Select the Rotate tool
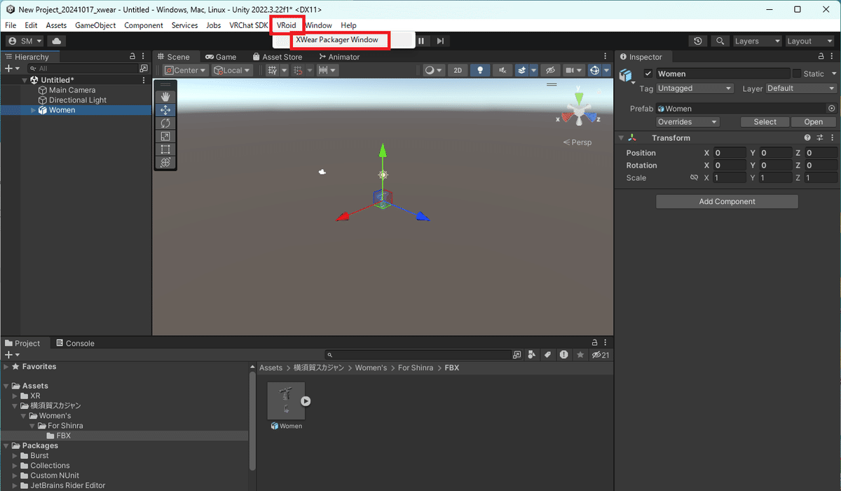Image resolution: width=841 pixels, height=491 pixels. pos(165,123)
